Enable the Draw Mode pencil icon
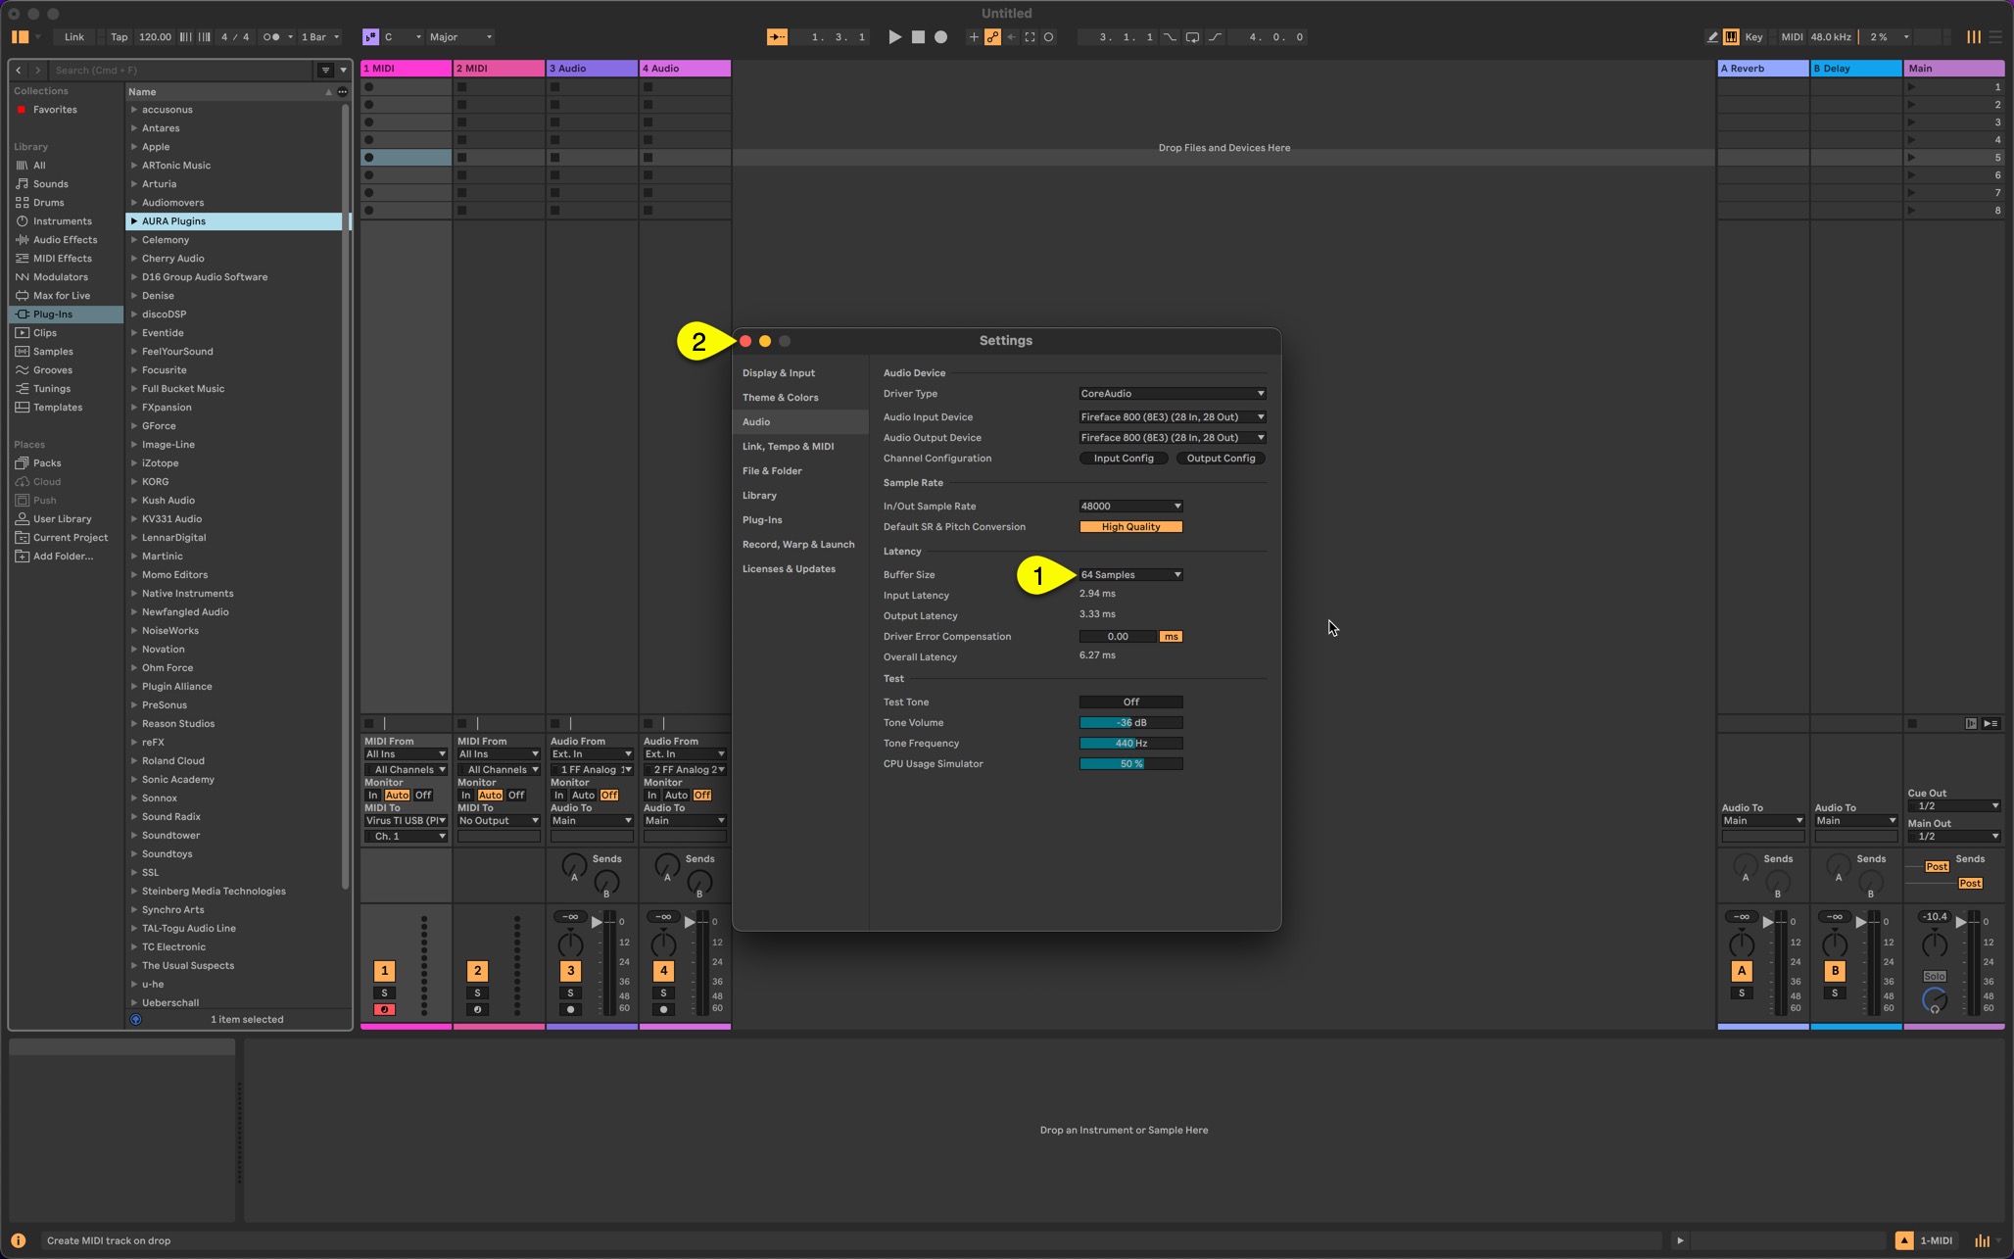 [x=1712, y=37]
